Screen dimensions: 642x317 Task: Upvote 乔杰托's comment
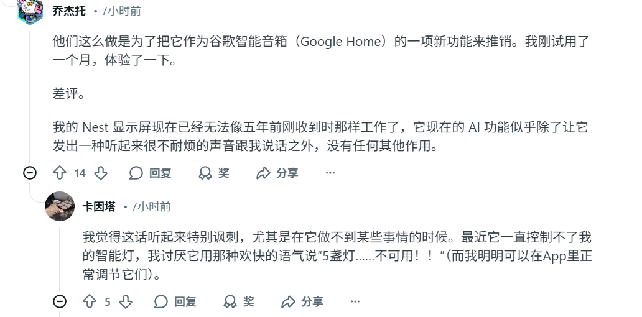(60, 173)
